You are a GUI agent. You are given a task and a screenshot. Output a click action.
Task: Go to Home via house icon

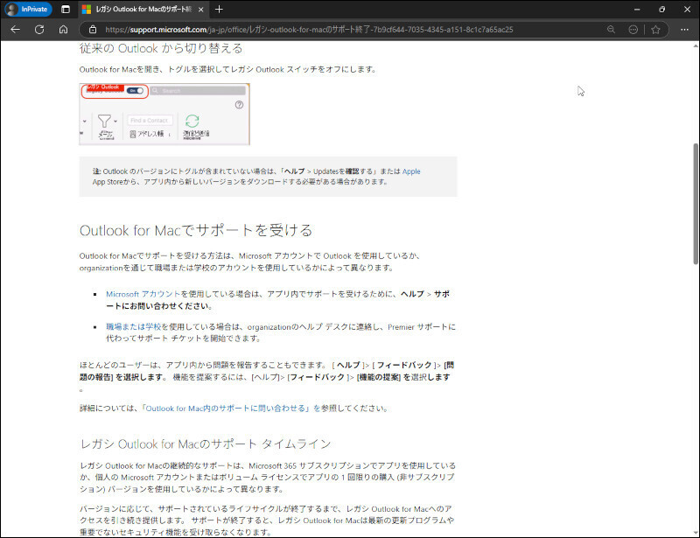click(63, 30)
